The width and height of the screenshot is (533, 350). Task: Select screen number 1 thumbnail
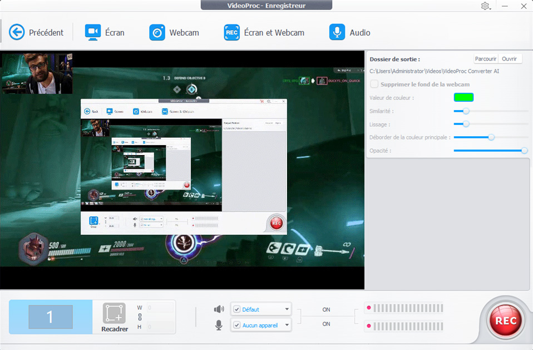pyautogui.click(x=51, y=317)
